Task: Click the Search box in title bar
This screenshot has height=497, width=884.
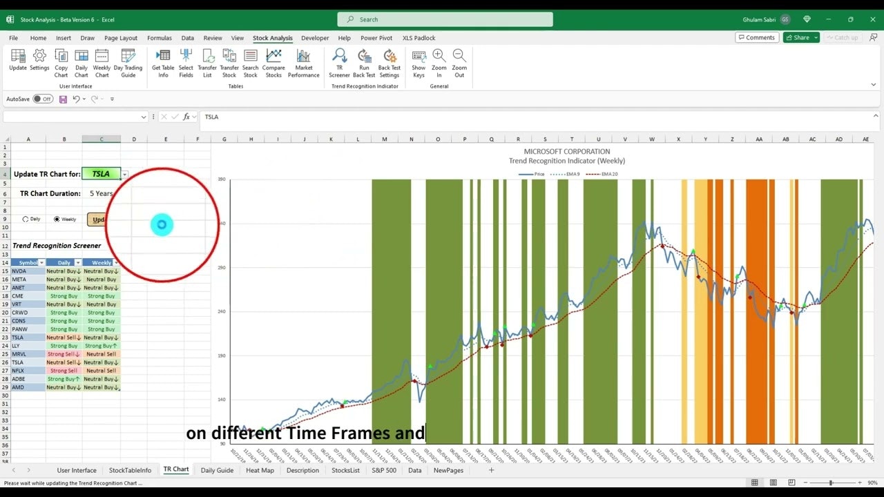Action: point(445,19)
